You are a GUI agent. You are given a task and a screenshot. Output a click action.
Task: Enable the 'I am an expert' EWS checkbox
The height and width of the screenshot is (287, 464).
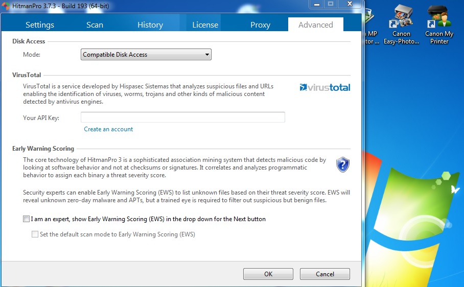pyautogui.click(x=27, y=219)
